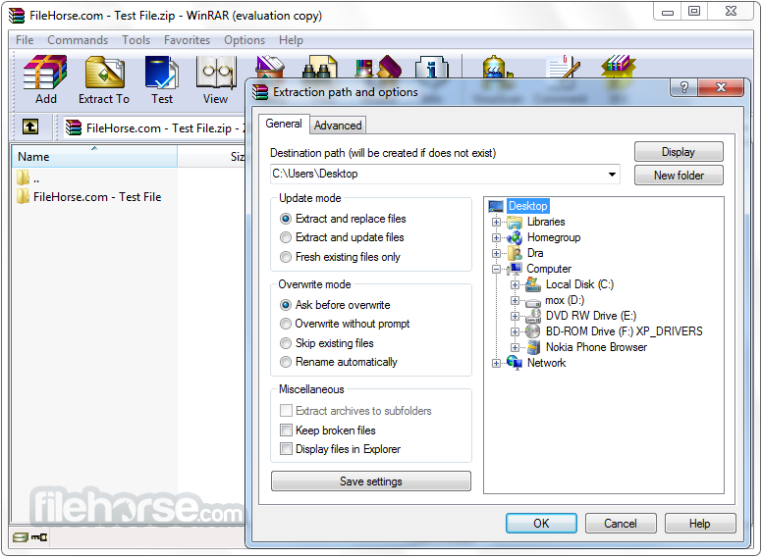Choose Fresh existing files only option
Image resolution: width=762 pixels, height=557 pixels.
(286, 257)
